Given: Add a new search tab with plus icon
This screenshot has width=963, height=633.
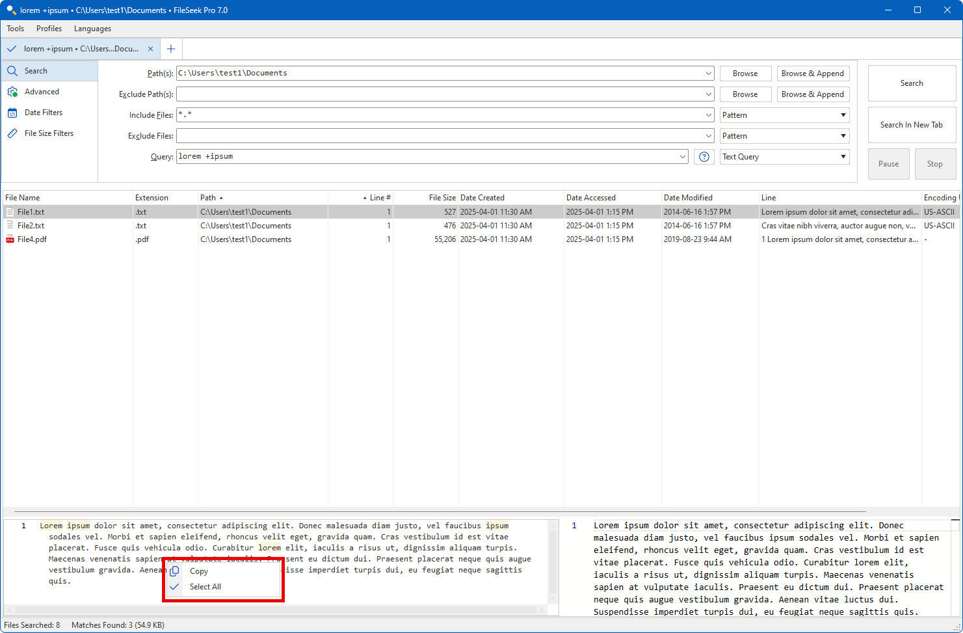Looking at the screenshot, I should pos(171,49).
